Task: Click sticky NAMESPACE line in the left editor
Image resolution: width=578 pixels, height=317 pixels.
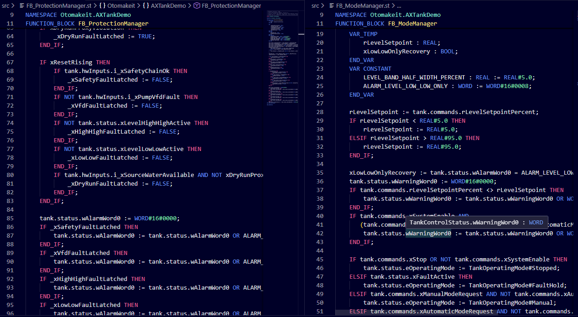Action: (x=78, y=15)
